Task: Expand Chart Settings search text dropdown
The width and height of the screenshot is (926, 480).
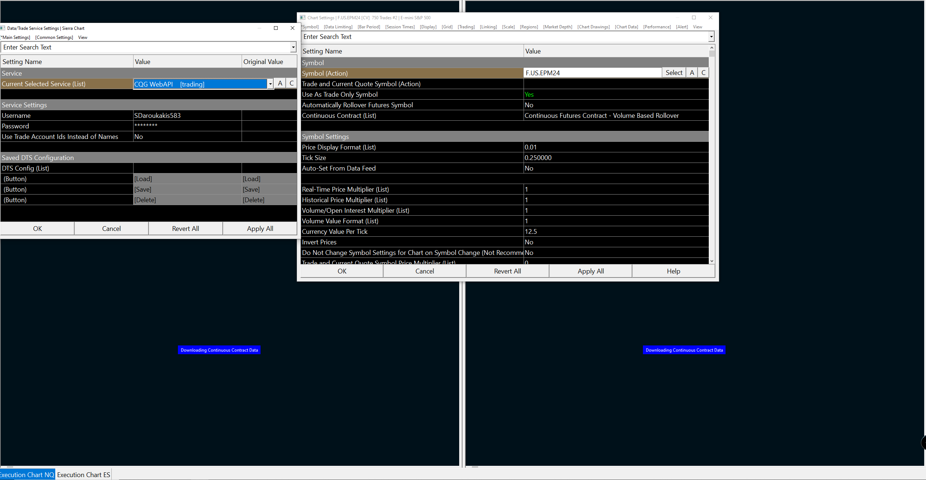Action: point(711,37)
